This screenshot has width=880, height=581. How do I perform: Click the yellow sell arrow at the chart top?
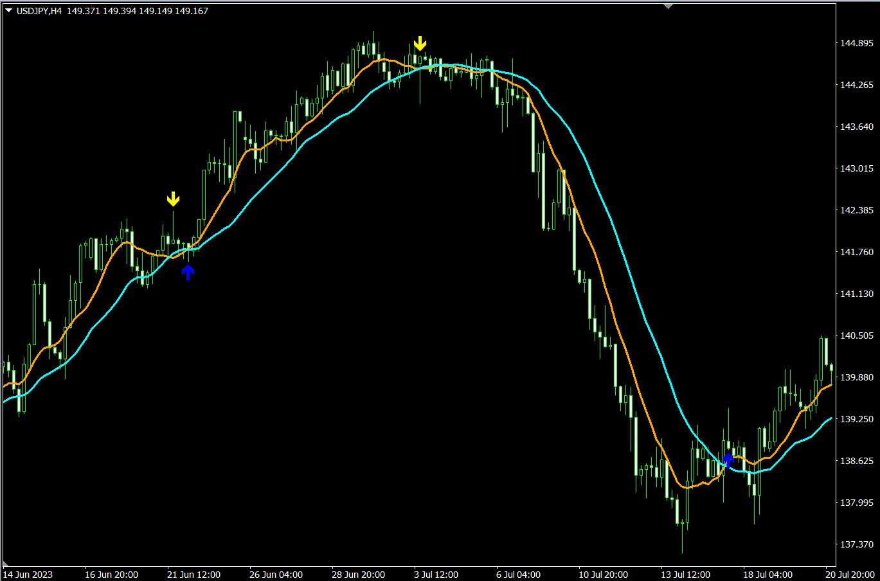point(420,44)
